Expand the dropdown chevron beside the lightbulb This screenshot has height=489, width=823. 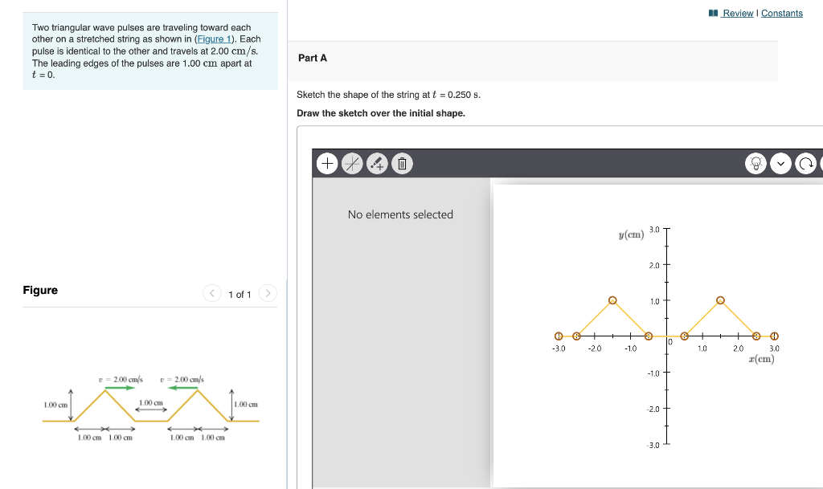pyautogui.click(x=780, y=163)
